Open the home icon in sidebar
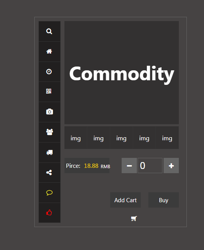204x250 pixels. pyautogui.click(x=49, y=51)
